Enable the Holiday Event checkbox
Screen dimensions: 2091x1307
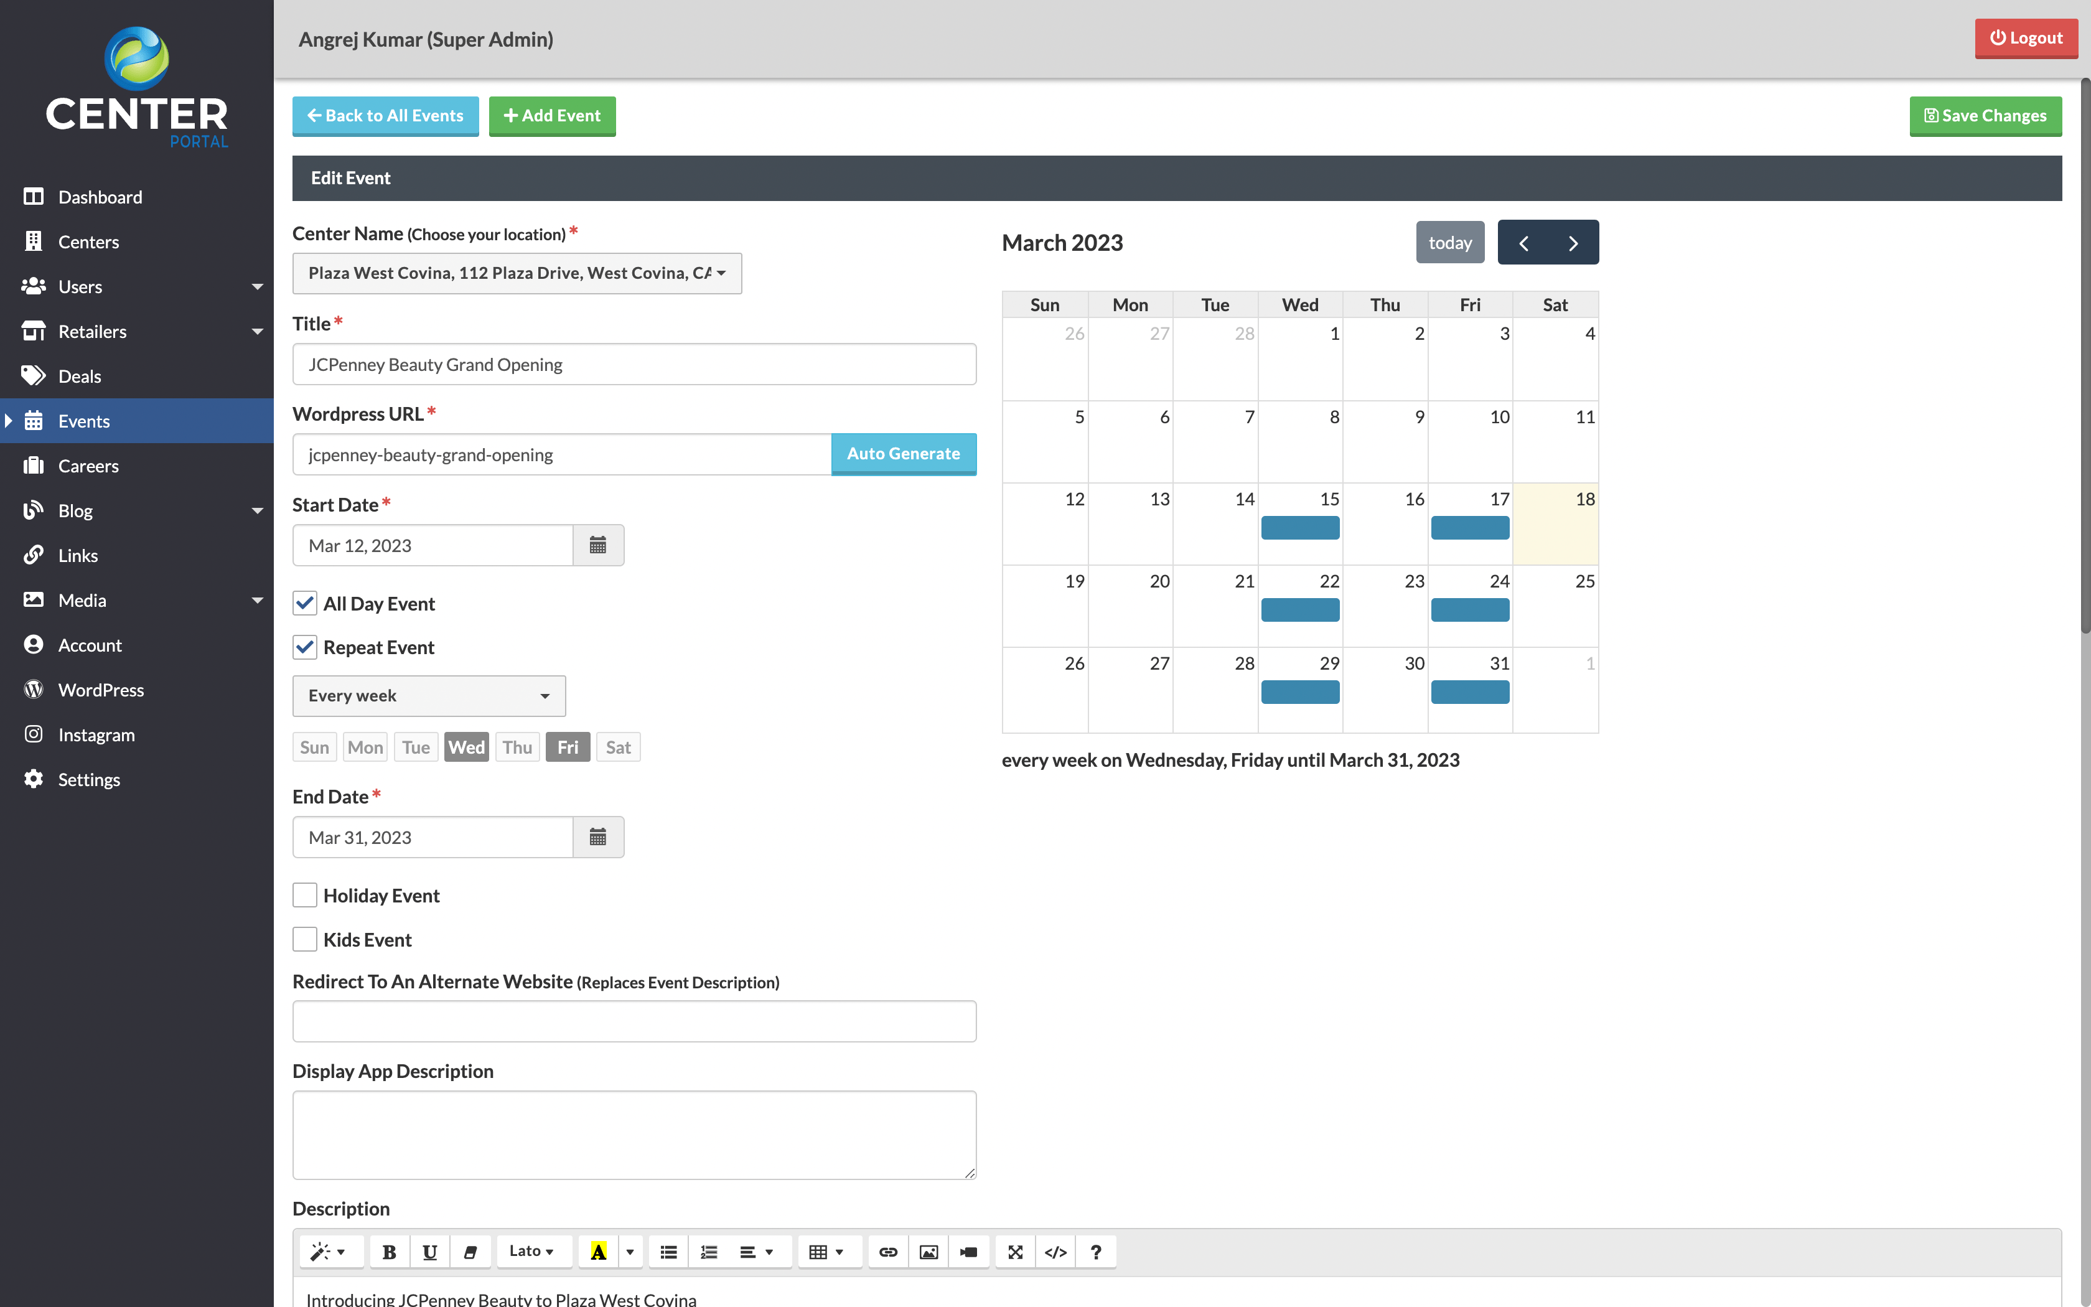pos(304,895)
